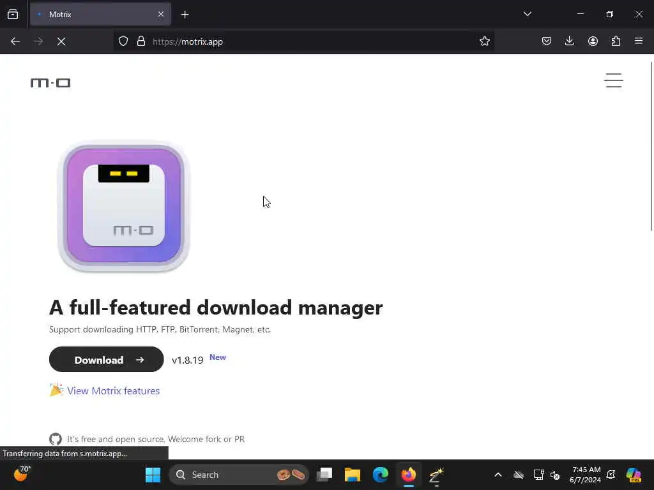Close the Motrix tab
The width and height of the screenshot is (654, 490).
point(161,15)
